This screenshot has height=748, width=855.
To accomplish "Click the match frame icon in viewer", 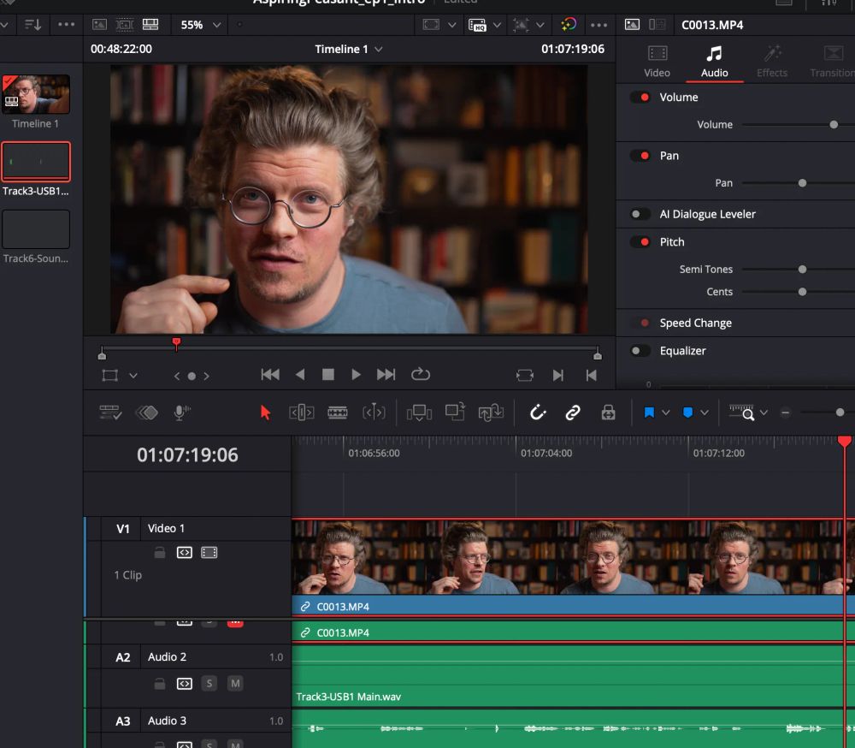I will (x=525, y=375).
